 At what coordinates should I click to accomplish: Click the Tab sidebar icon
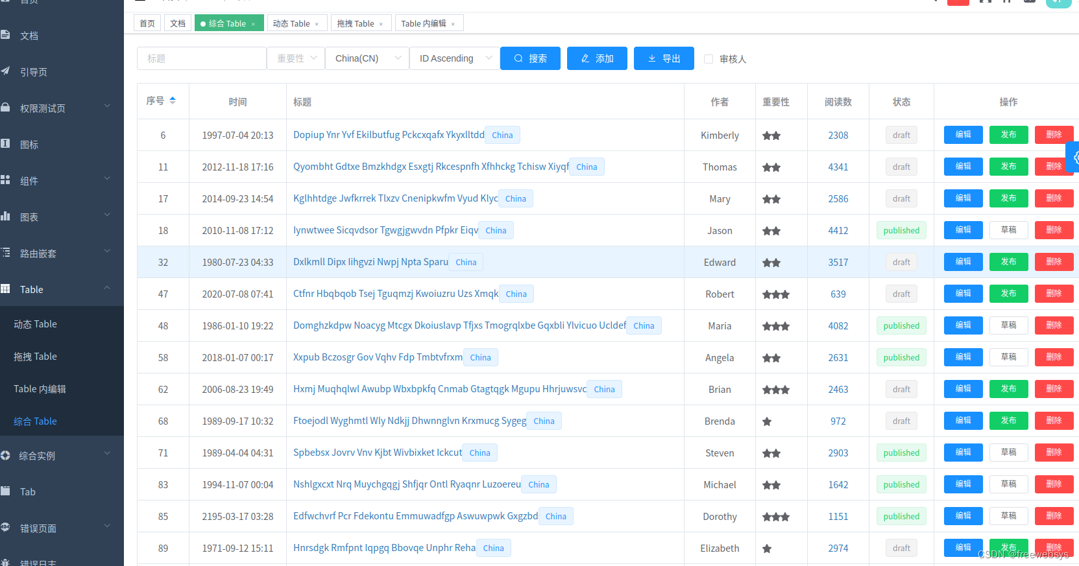click(5, 491)
